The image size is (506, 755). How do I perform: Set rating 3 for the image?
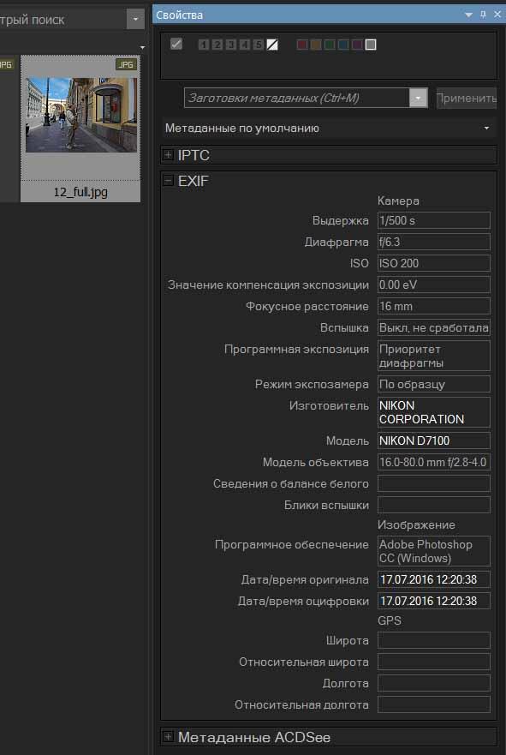(231, 45)
